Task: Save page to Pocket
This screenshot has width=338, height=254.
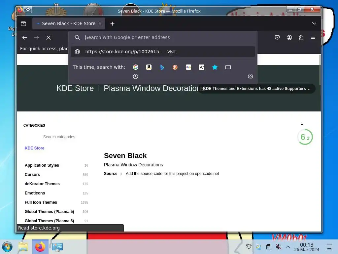Action: [x=277, y=38]
